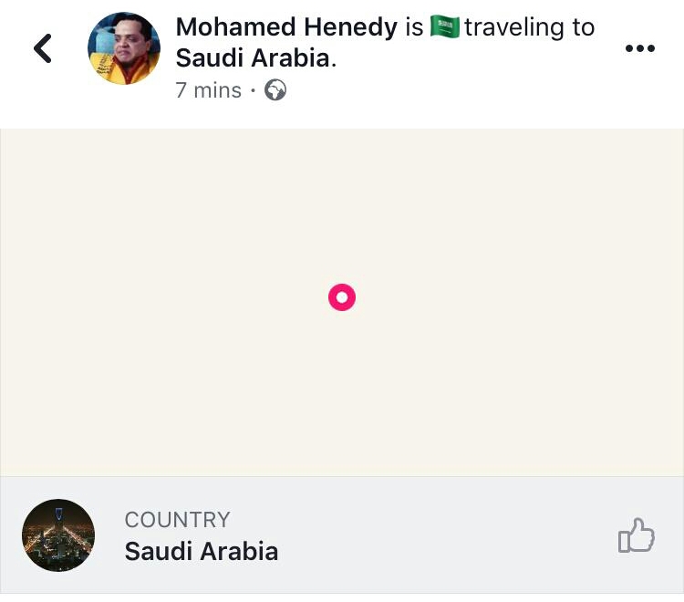Tap the pink location pin marker
This screenshot has height=602, width=684.
coord(342,297)
